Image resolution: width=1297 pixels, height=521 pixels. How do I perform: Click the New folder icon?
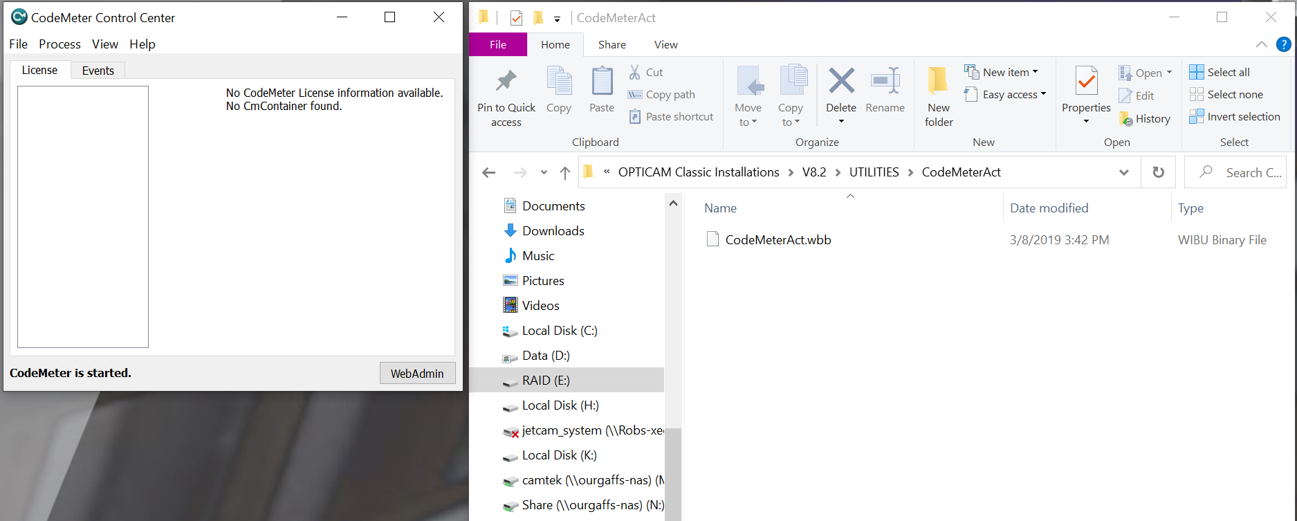coord(938,81)
